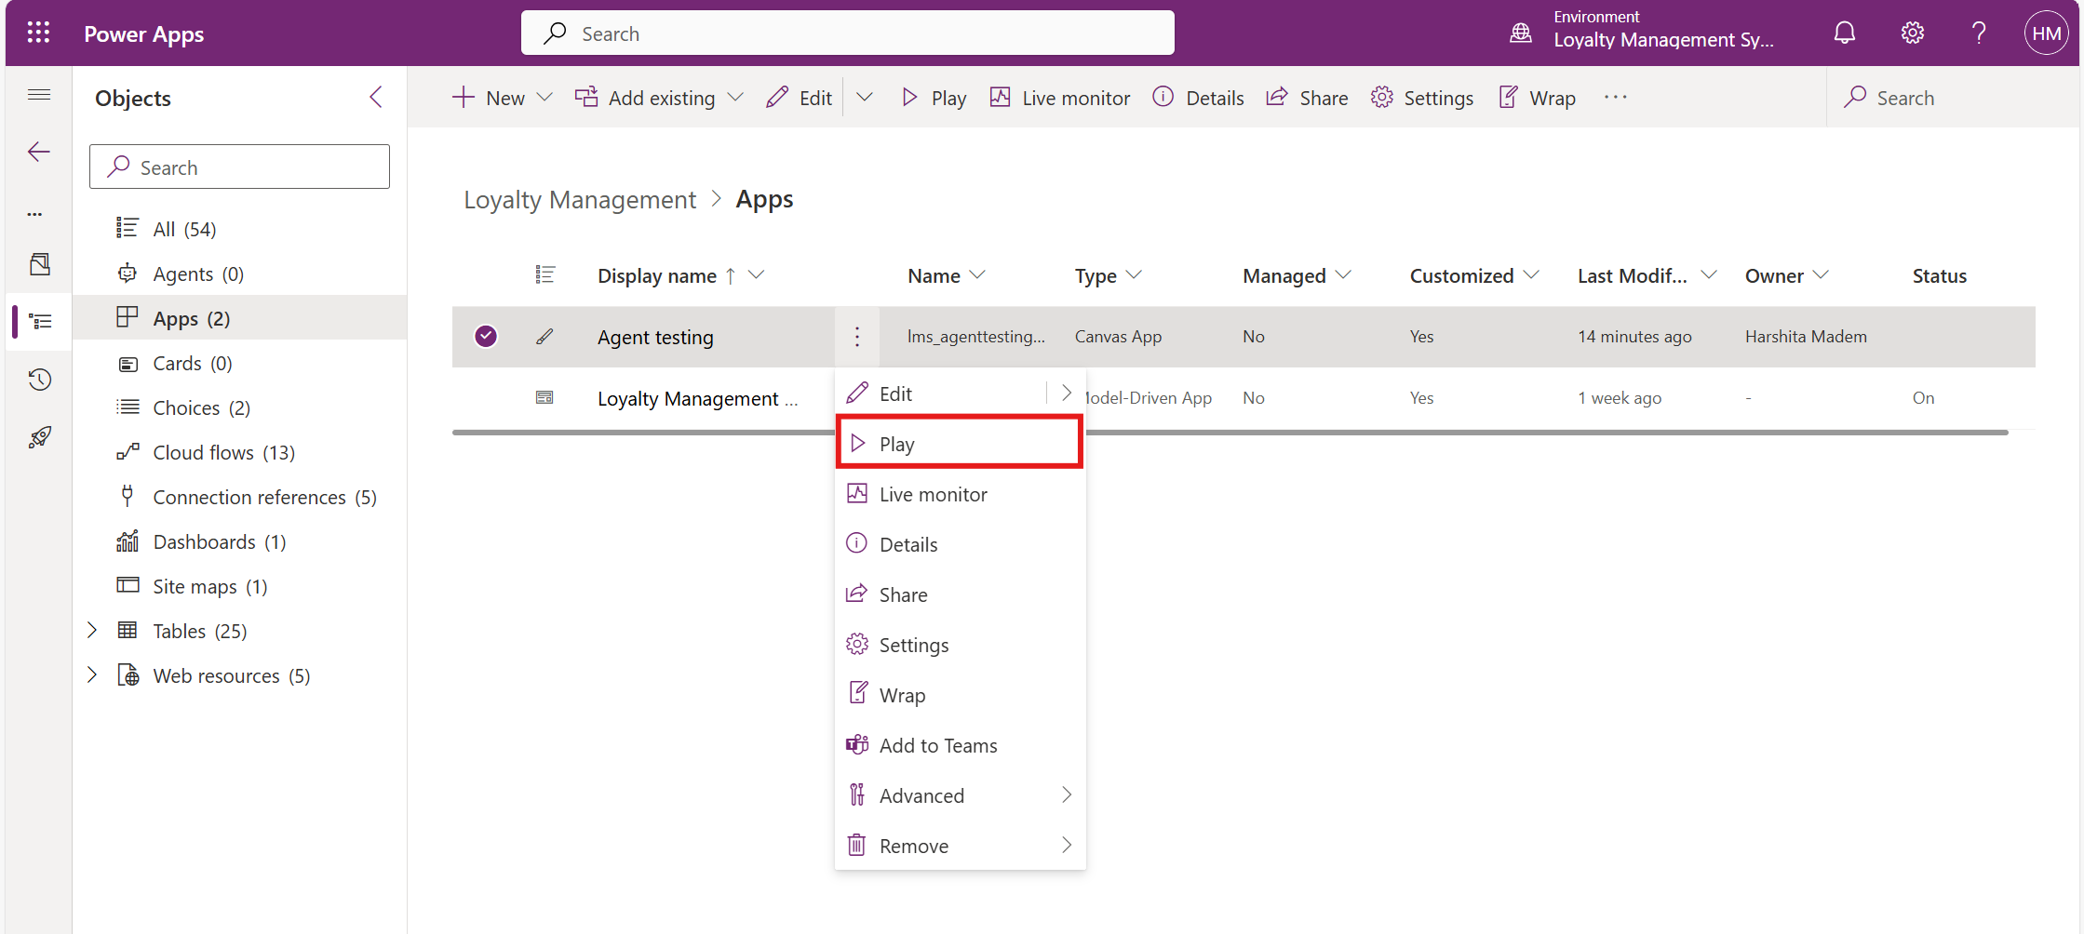Expand the Tables tree node

(x=92, y=631)
